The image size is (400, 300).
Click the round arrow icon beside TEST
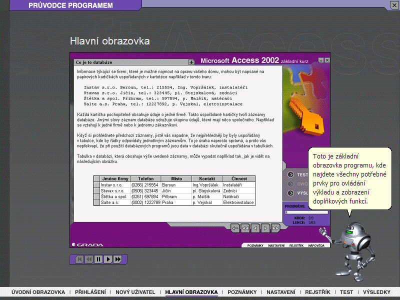tap(290, 174)
